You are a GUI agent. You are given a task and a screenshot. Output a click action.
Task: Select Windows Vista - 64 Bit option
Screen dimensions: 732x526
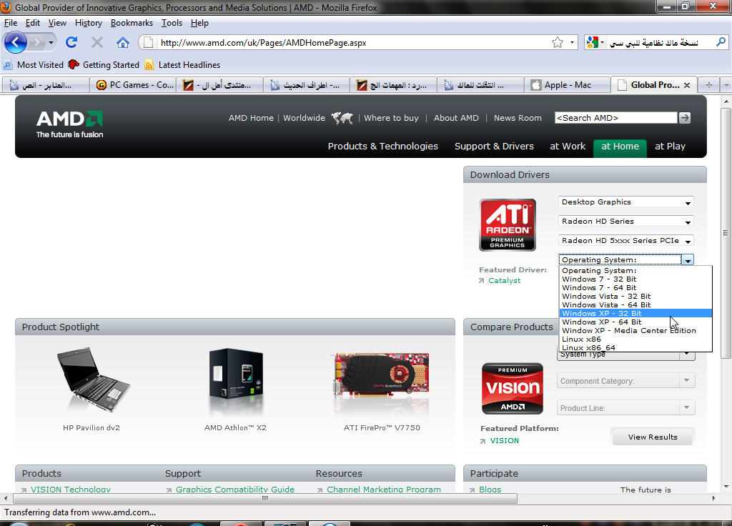click(635, 304)
